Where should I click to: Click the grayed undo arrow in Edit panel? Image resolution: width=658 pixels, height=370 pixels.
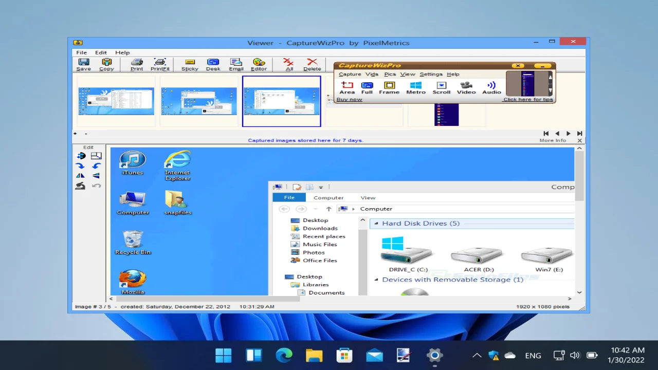pyautogui.click(x=96, y=186)
